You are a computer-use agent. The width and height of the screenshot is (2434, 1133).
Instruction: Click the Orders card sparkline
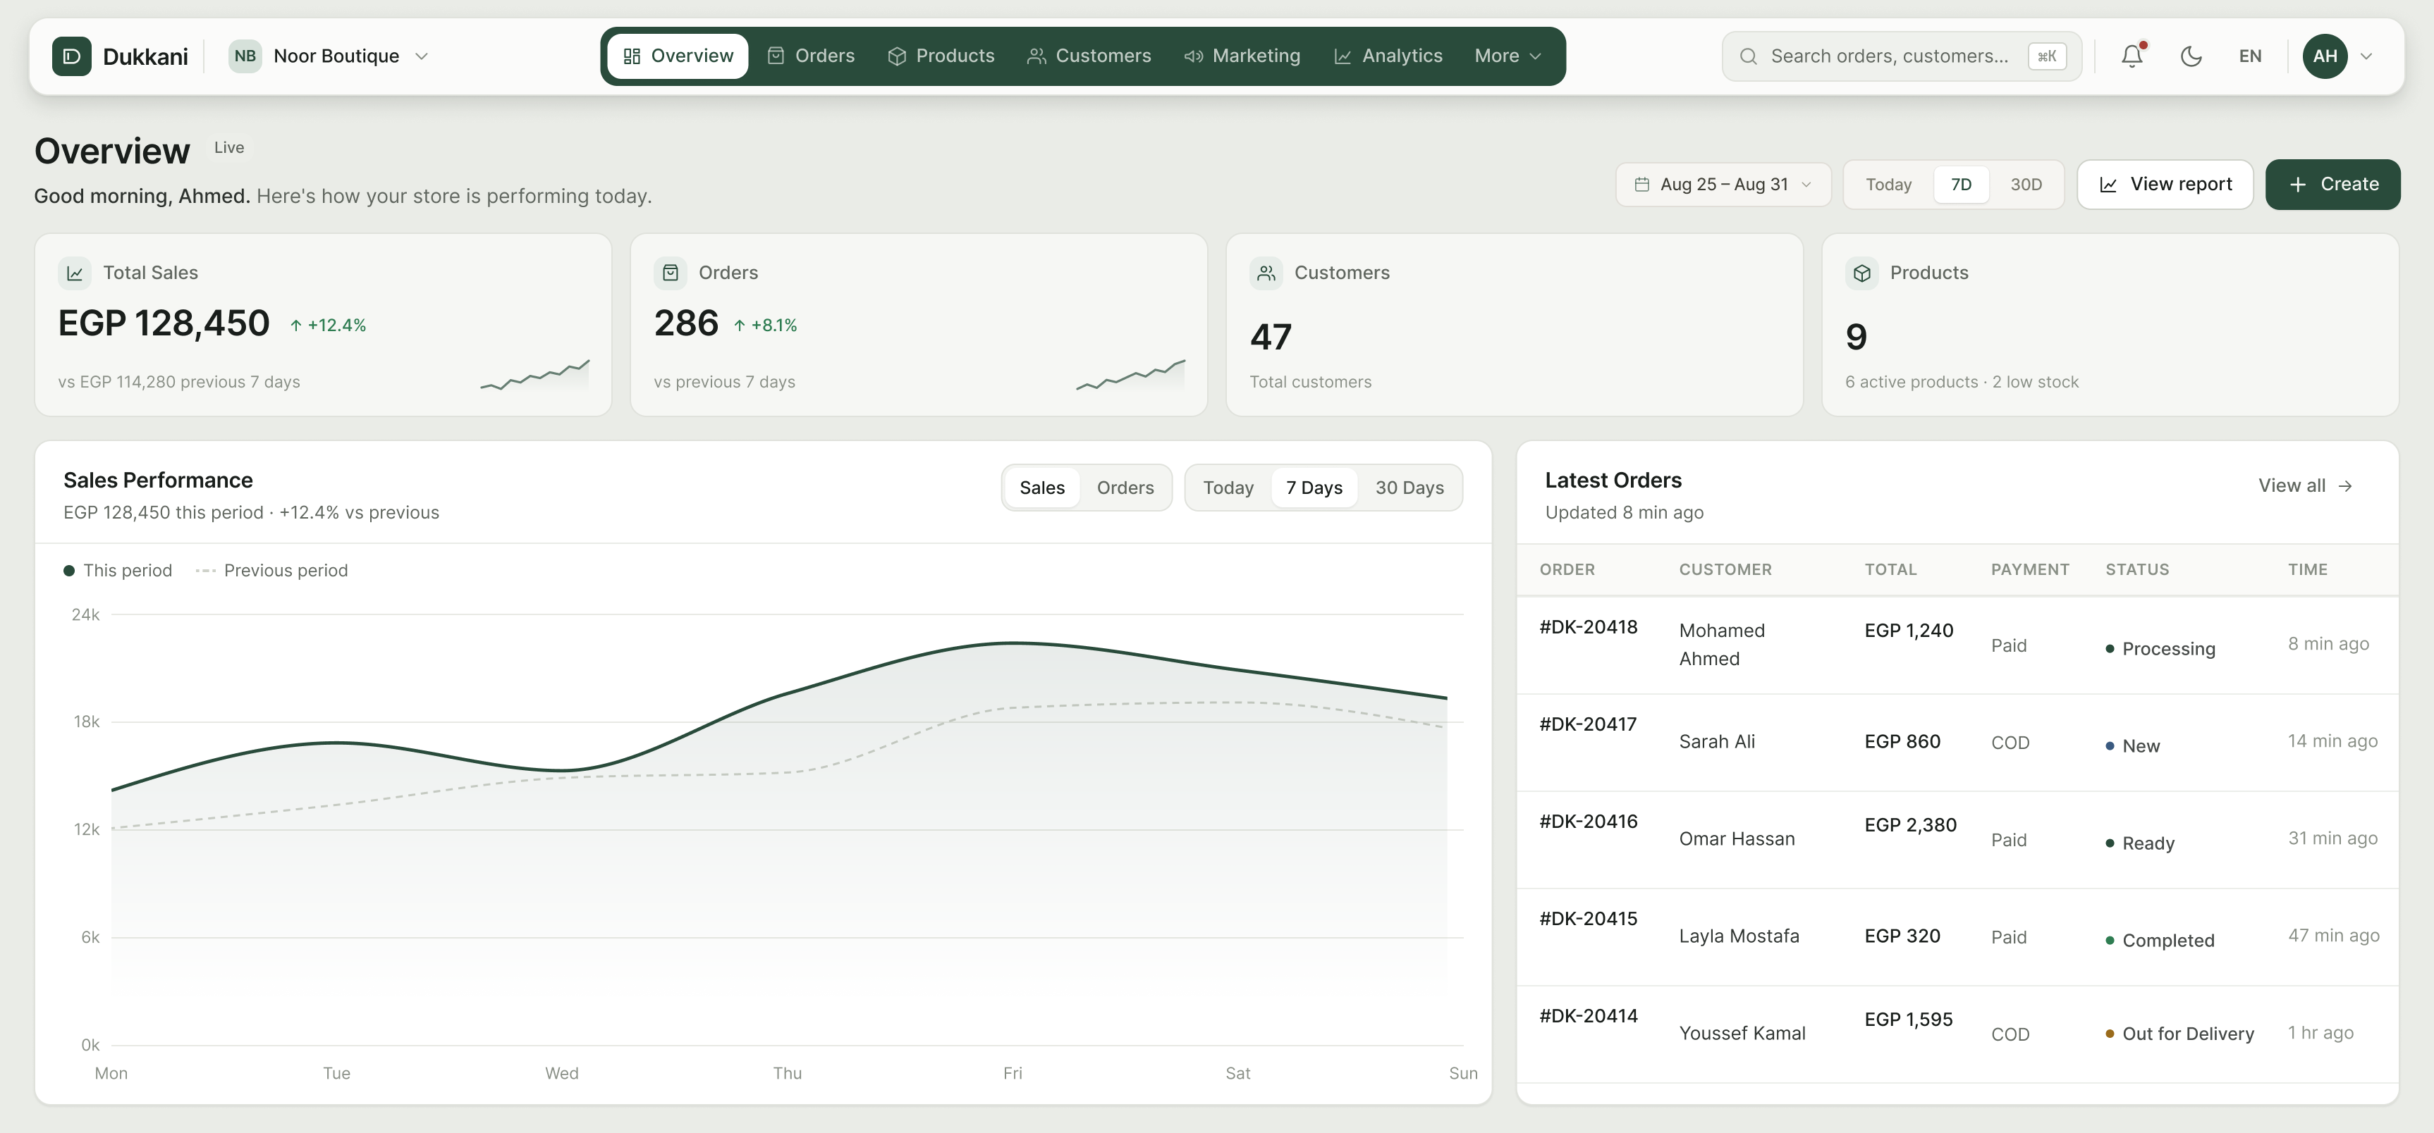1130,375
